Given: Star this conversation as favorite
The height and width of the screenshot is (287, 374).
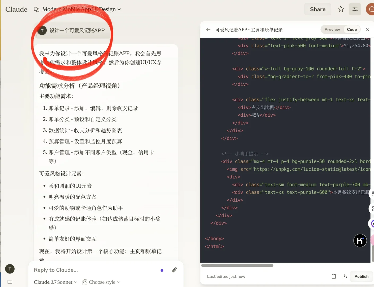Looking at the screenshot, I should click(341, 9).
